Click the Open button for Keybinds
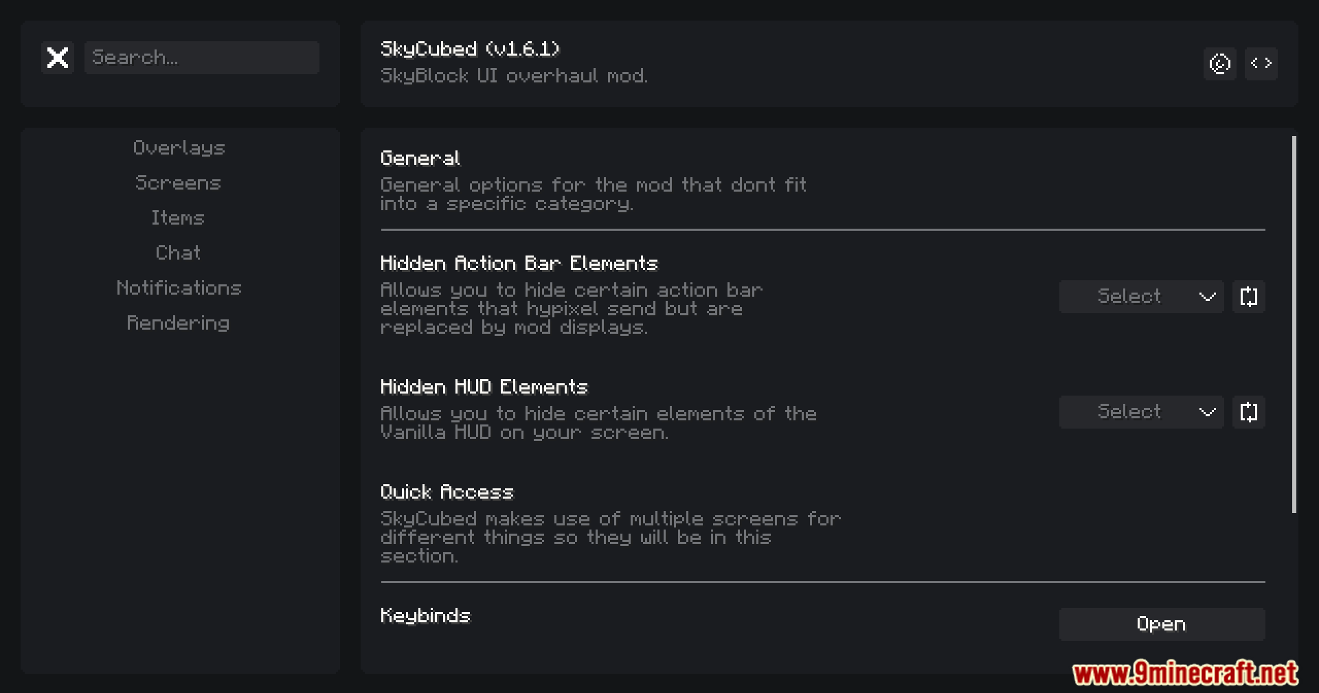Viewport: 1319px width, 693px height. [x=1162, y=624]
